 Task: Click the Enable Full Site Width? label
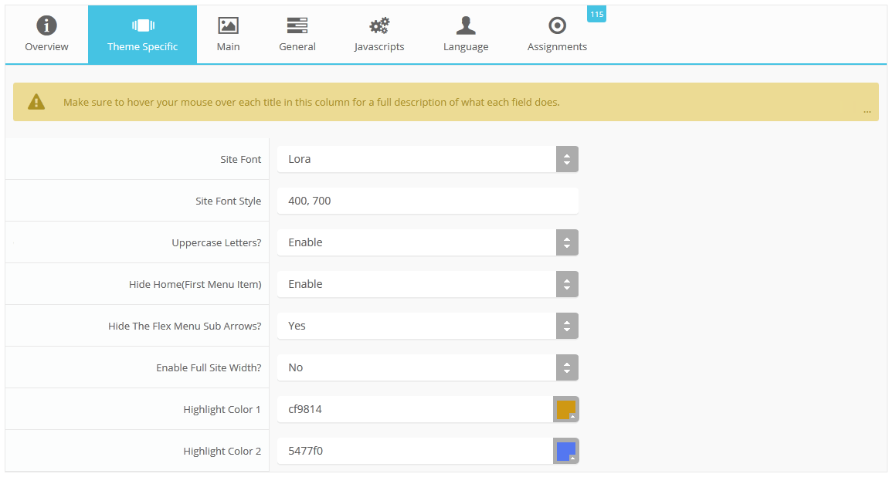pos(209,367)
